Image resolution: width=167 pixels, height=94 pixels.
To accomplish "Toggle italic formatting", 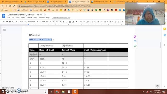I will 67,22.
